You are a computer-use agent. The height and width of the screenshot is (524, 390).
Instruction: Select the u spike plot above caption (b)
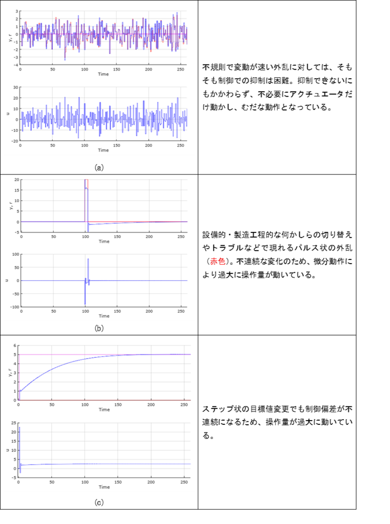98,286
